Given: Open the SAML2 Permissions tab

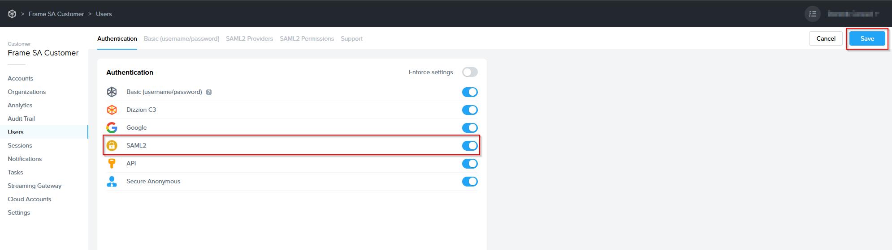Looking at the screenshot, I should pos(307,38).
